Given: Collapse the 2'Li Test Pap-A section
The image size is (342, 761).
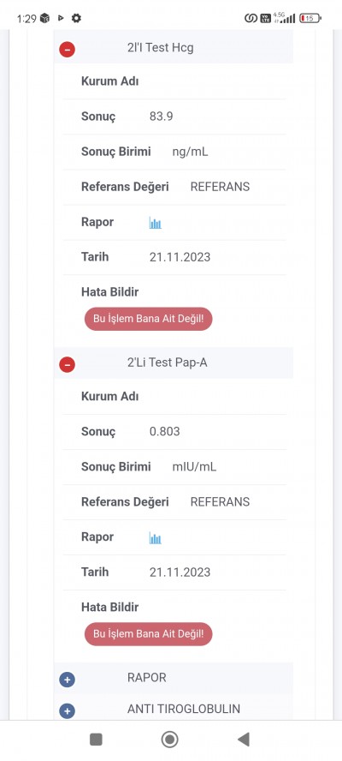Looking at the screenshot, I should 67,364.
